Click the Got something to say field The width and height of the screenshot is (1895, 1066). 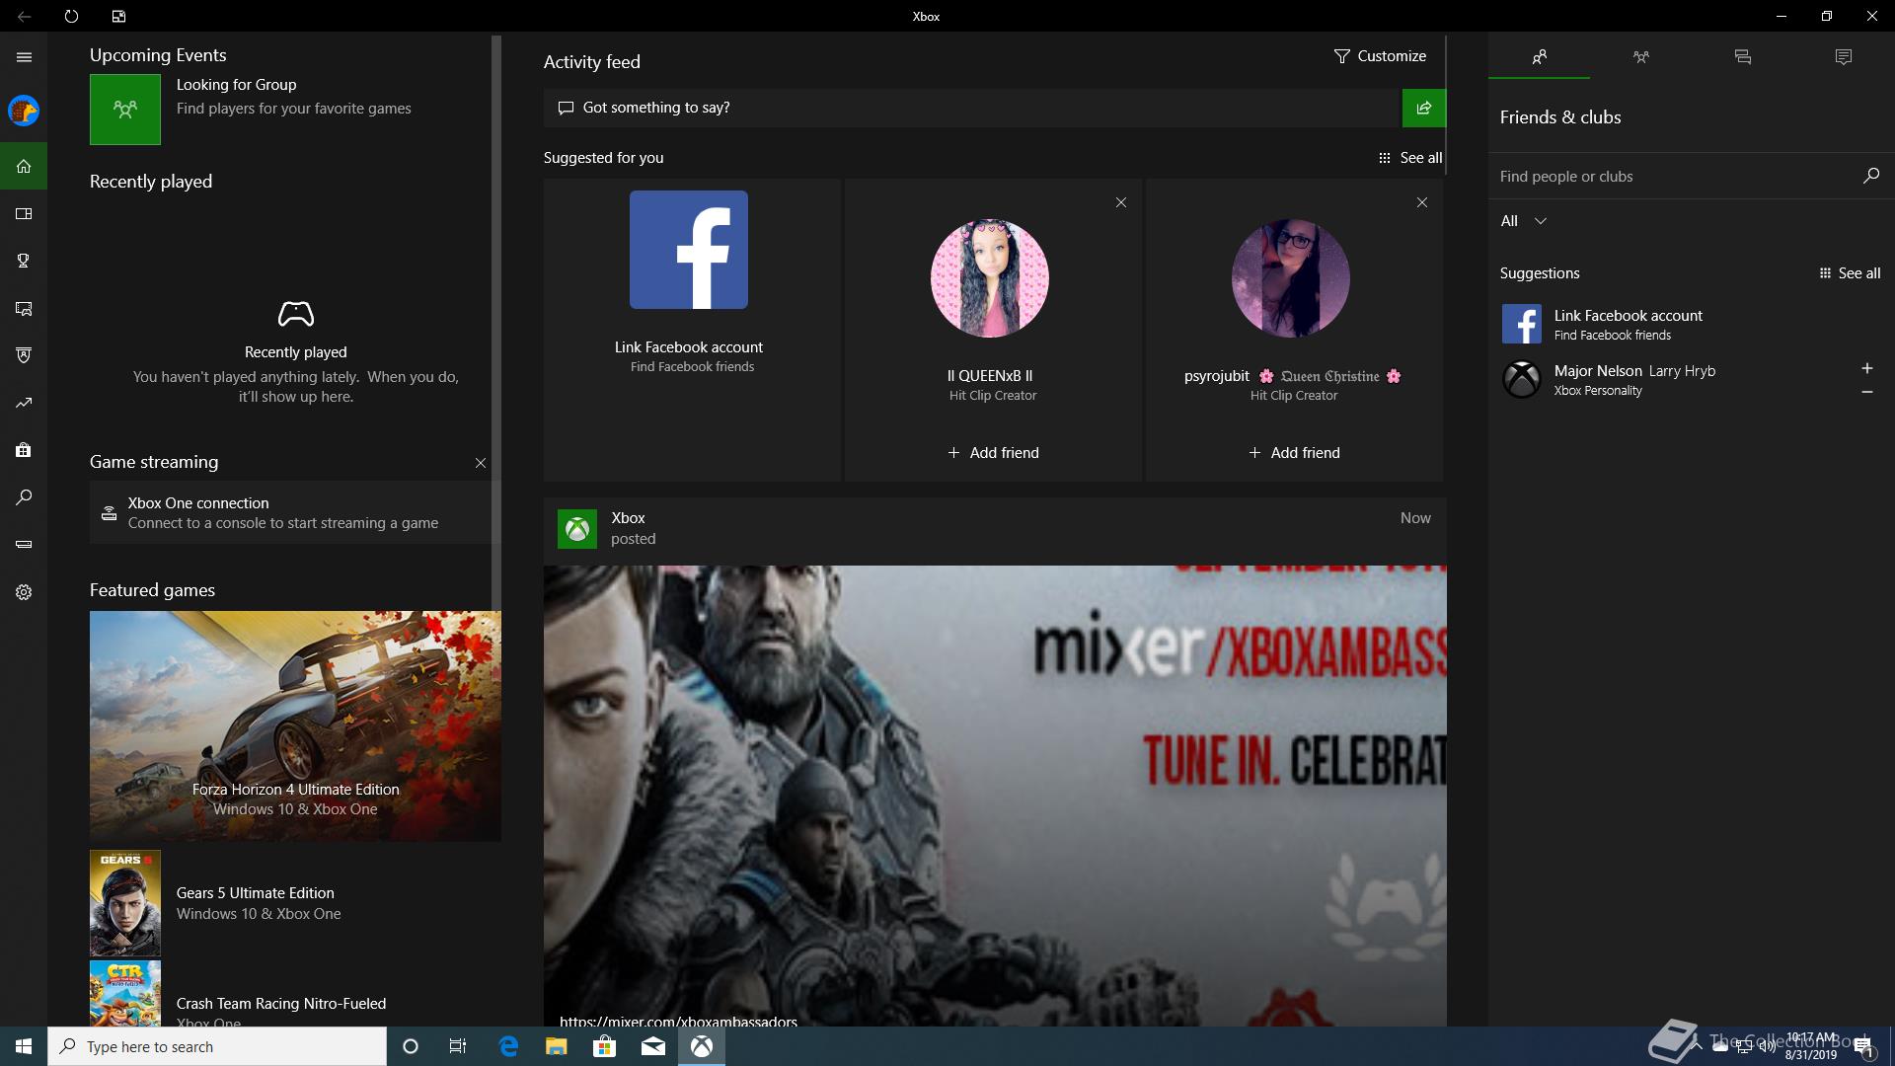coord(972,108)
